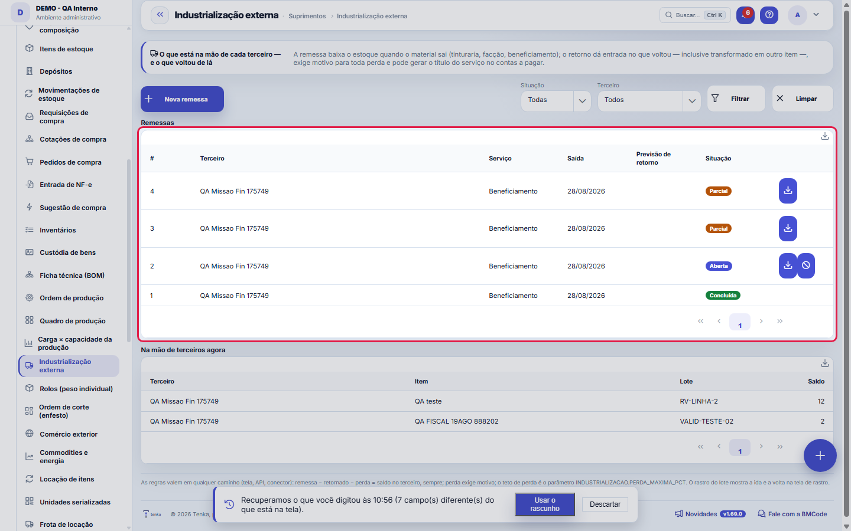Export the Na mão de terceiros table
This screenshot has height=531, width=851.
click(x=825, y=363)
